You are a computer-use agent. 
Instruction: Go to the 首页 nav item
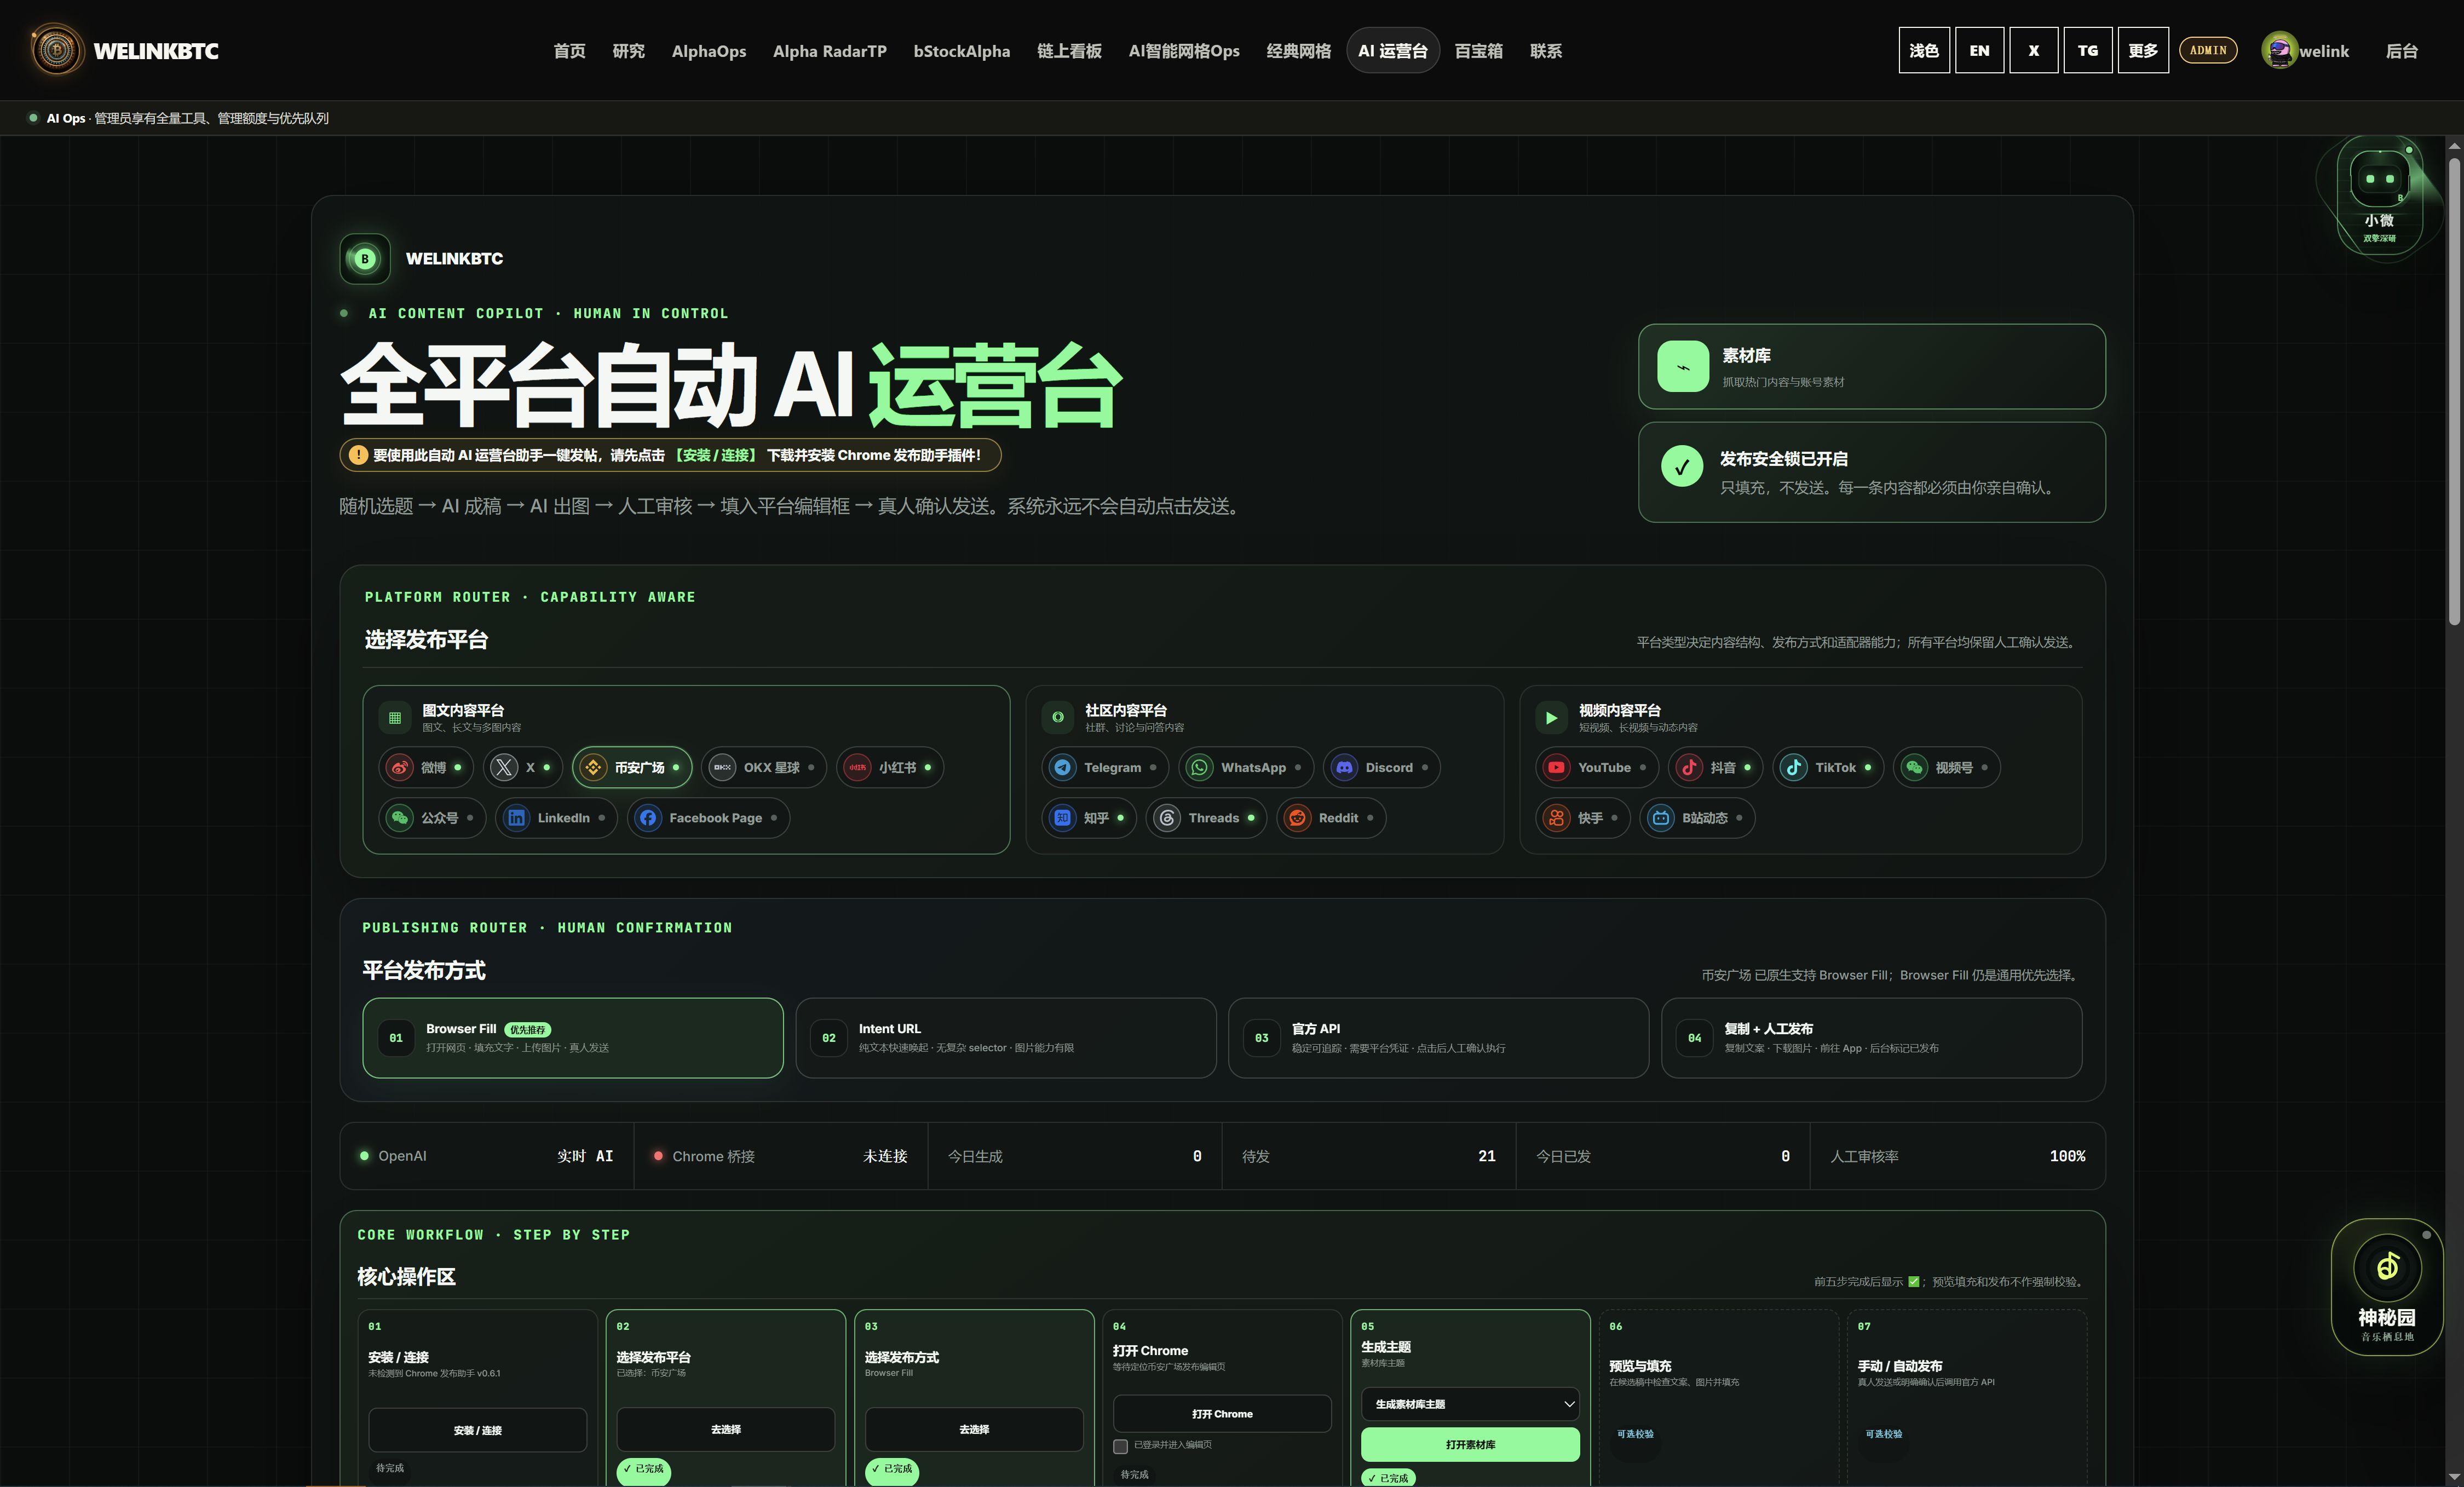tap(570, 51)
